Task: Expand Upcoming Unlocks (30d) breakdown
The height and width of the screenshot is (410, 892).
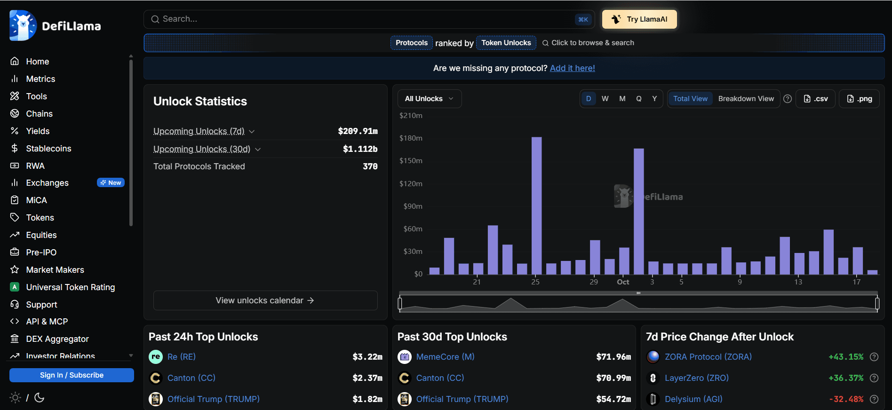Action: (258, 150)
